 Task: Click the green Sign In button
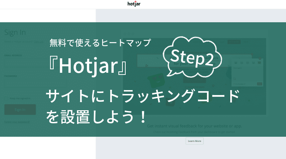click(20, 110)
